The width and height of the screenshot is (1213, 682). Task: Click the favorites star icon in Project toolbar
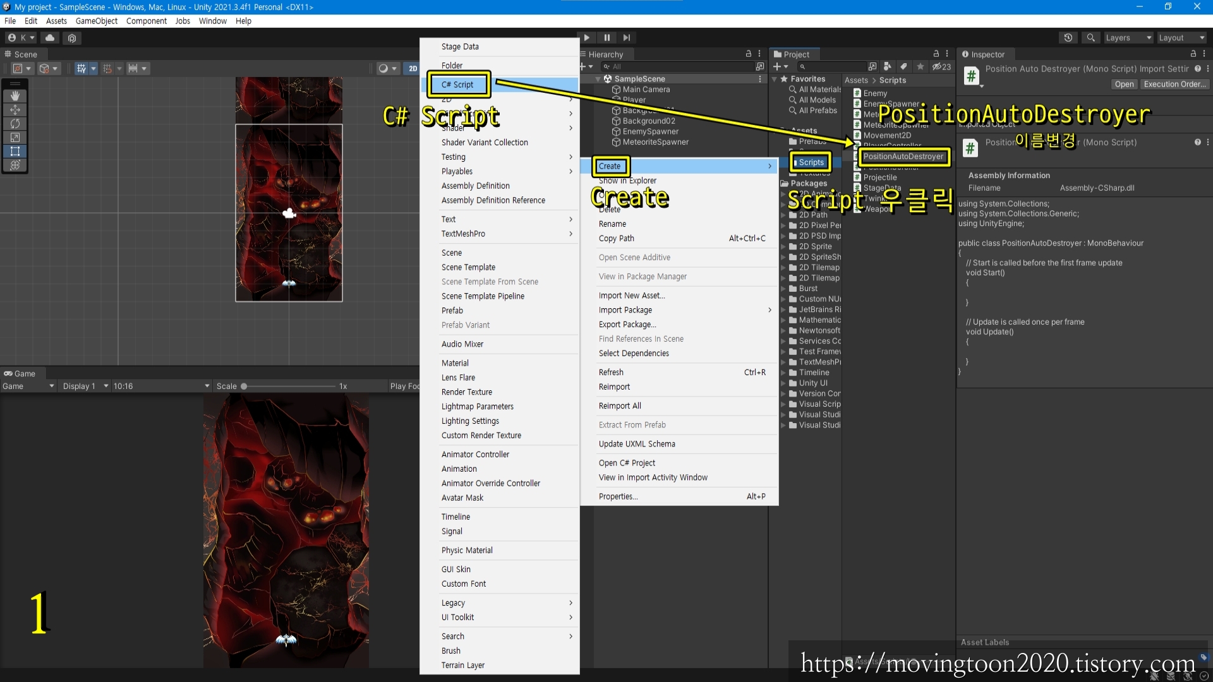click(920, 66)
